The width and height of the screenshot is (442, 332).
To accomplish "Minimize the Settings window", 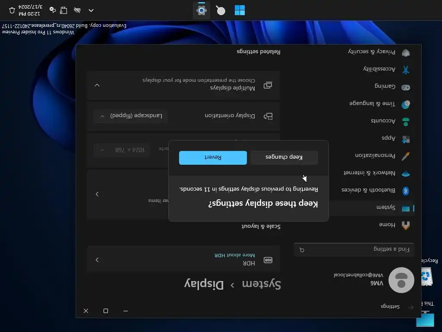I will tap(126, 311).
